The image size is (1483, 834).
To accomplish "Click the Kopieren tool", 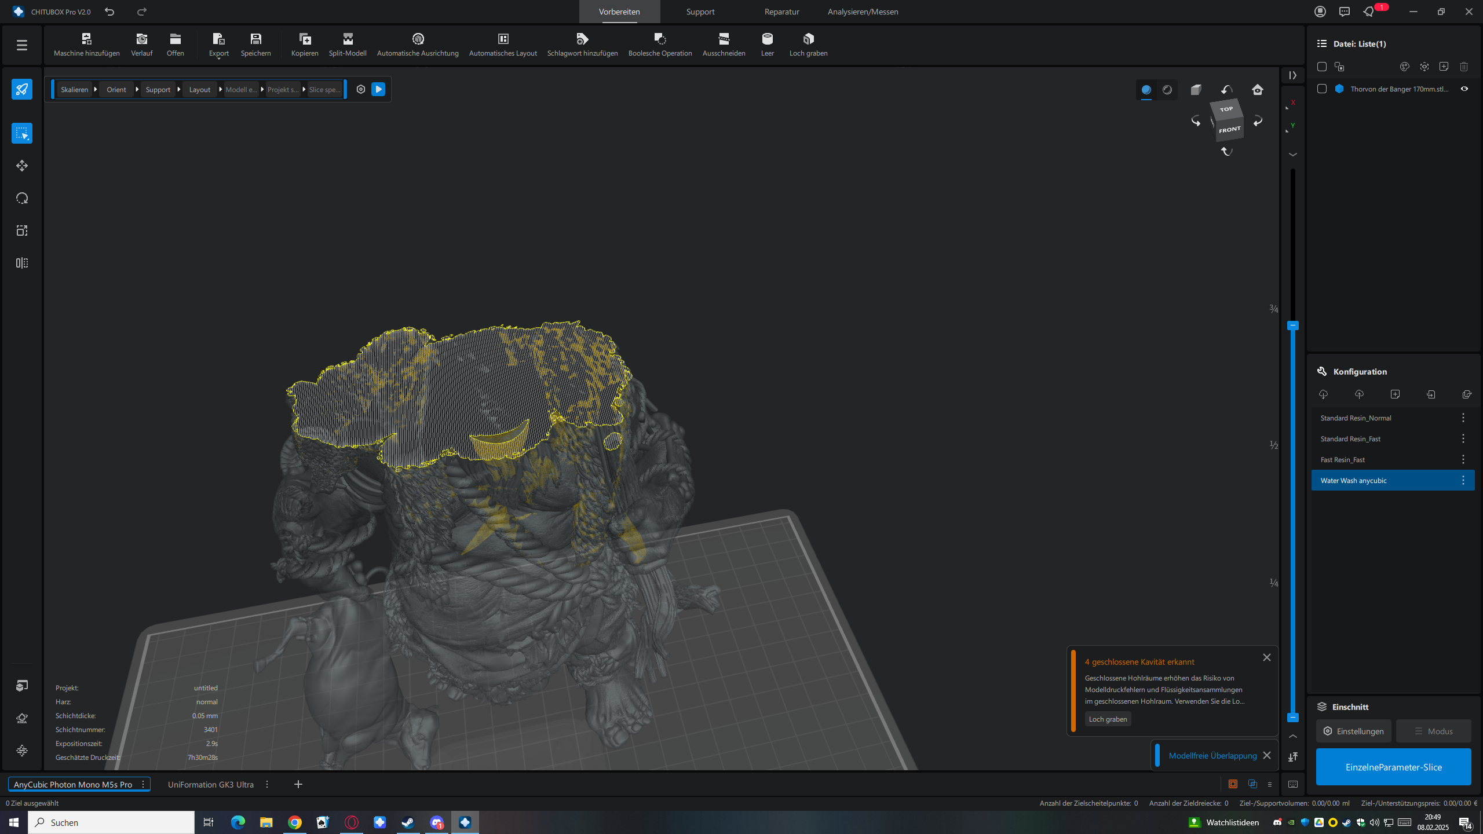I will click(305, 45).
